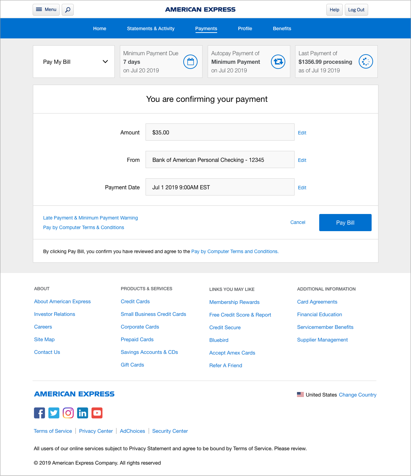411x476 pixels.
Task: Click the footer American Express logo
Action: pyautogui.click(x=74, y=394)
